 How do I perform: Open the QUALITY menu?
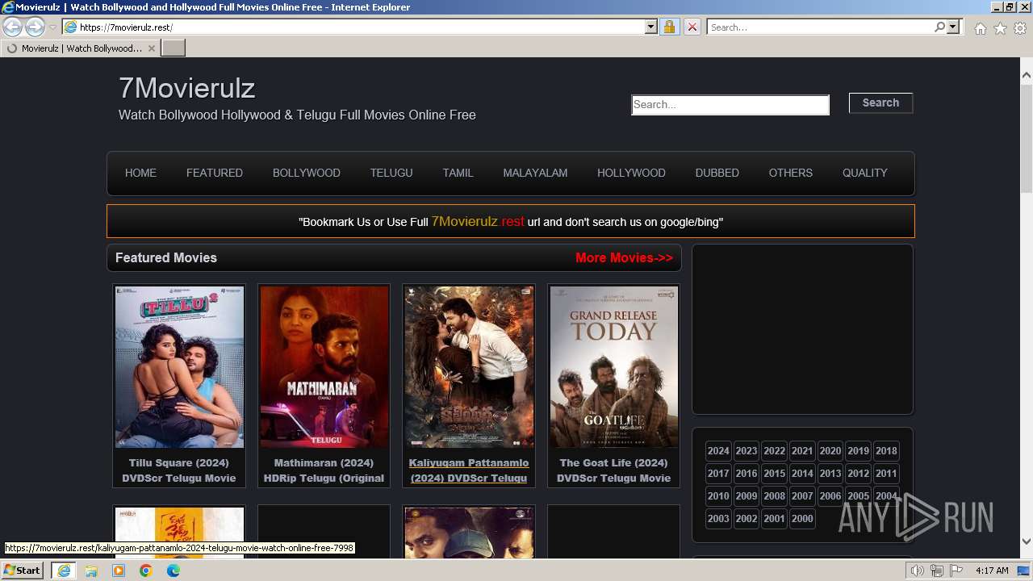coord(865,173)
